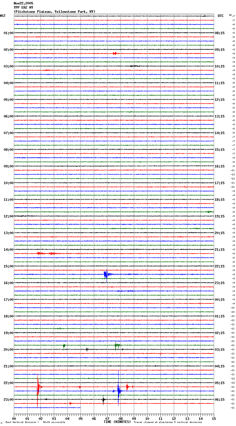
Task: Select the 12:00 MST time label
Action: point(9,216)
